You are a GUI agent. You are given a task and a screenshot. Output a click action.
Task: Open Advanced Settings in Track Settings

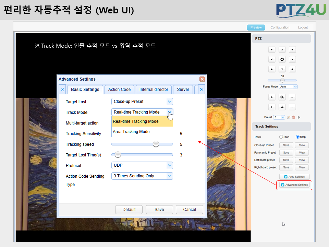click(x=294, y=185)
